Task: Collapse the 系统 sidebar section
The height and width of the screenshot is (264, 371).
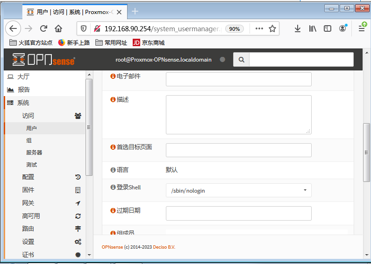Action: click(23, 103)
